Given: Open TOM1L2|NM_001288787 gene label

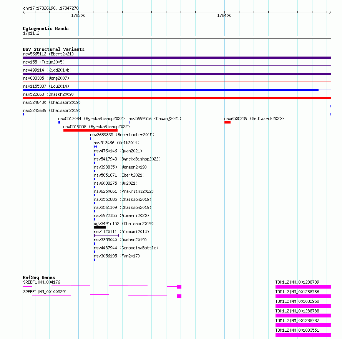Looking at the screenshot, I should coord(297,321).
